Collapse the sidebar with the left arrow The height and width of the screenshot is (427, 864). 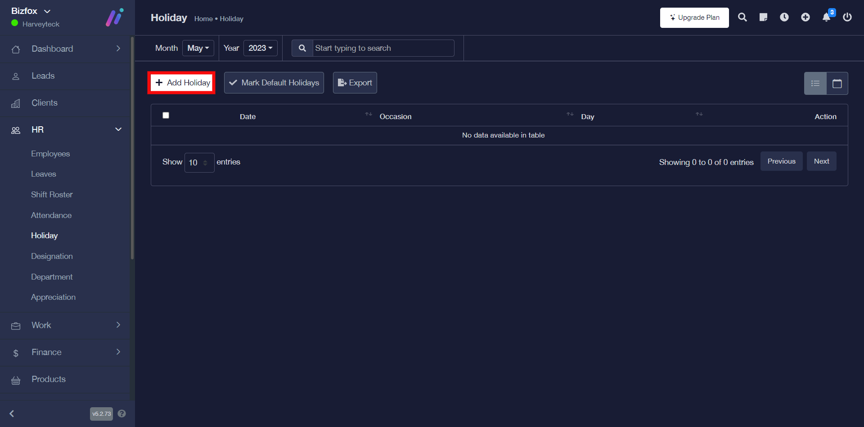coord(12,414)
